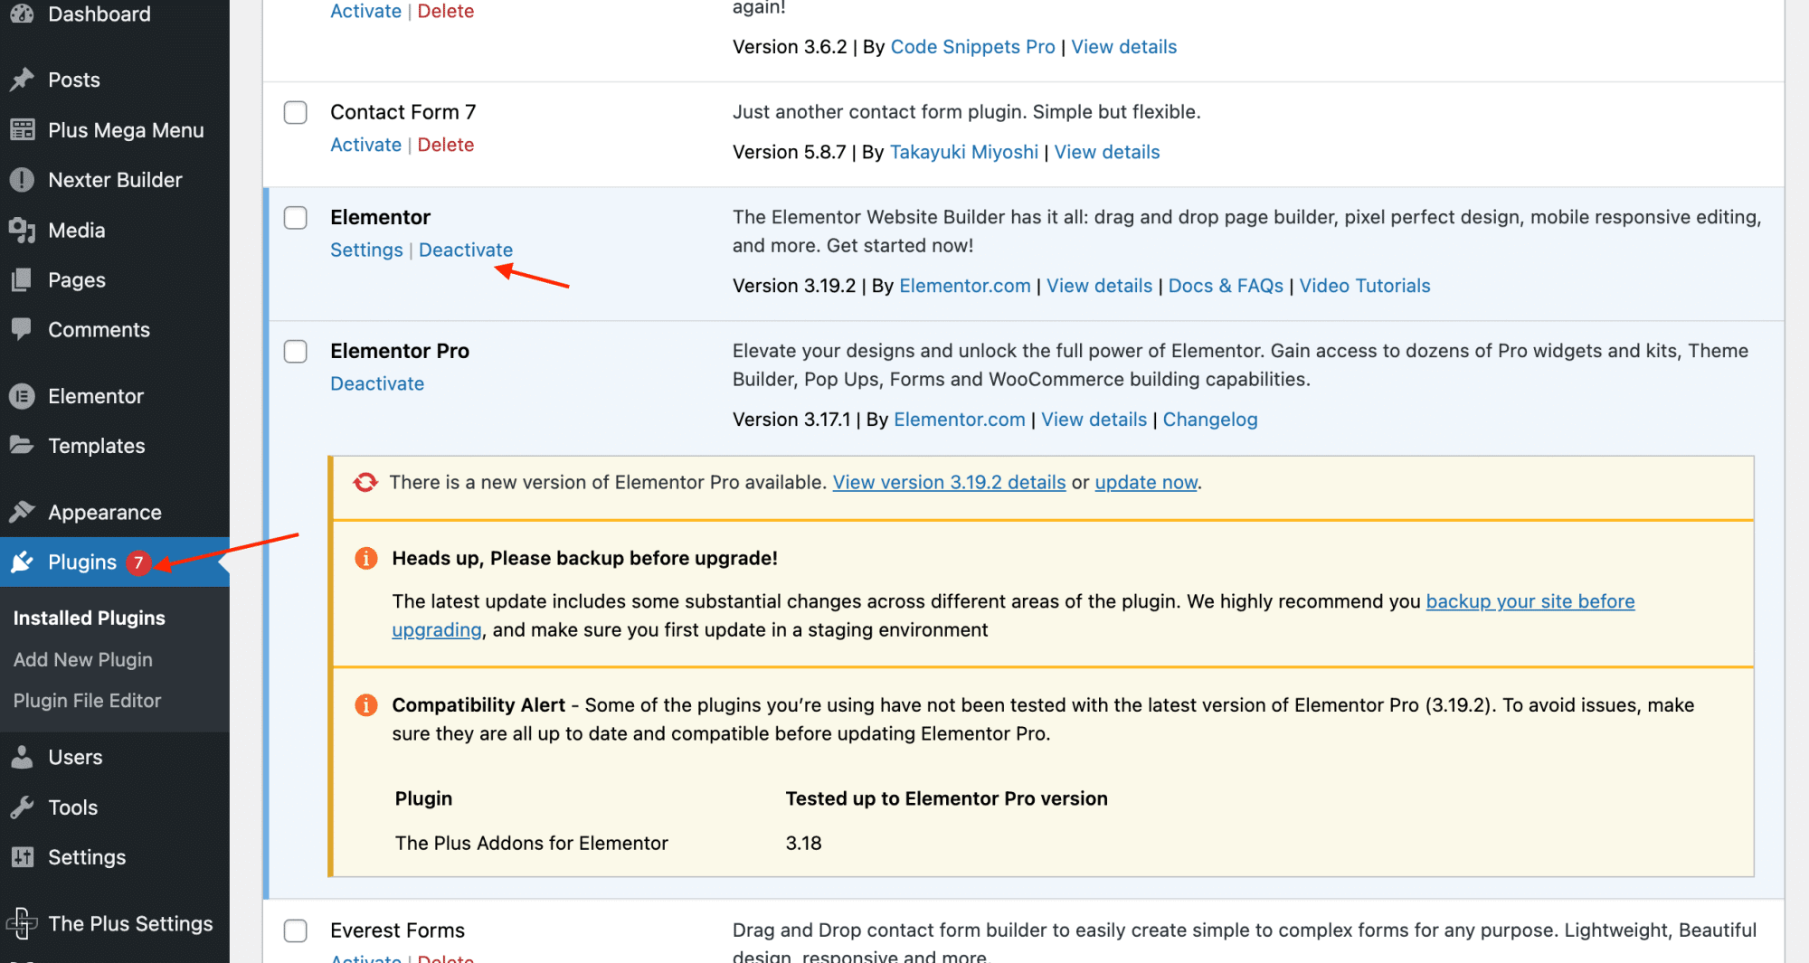This screenshot has height=963, width=1809.
Task: Open the Media library from the sidebar icon
Action: pyautogui.click(x=23, y=230)
